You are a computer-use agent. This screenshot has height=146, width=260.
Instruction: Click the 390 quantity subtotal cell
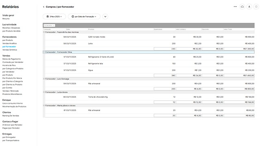(x=165, y=75)
